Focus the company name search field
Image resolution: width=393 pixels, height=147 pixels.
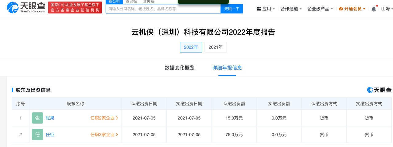[163, 9]
